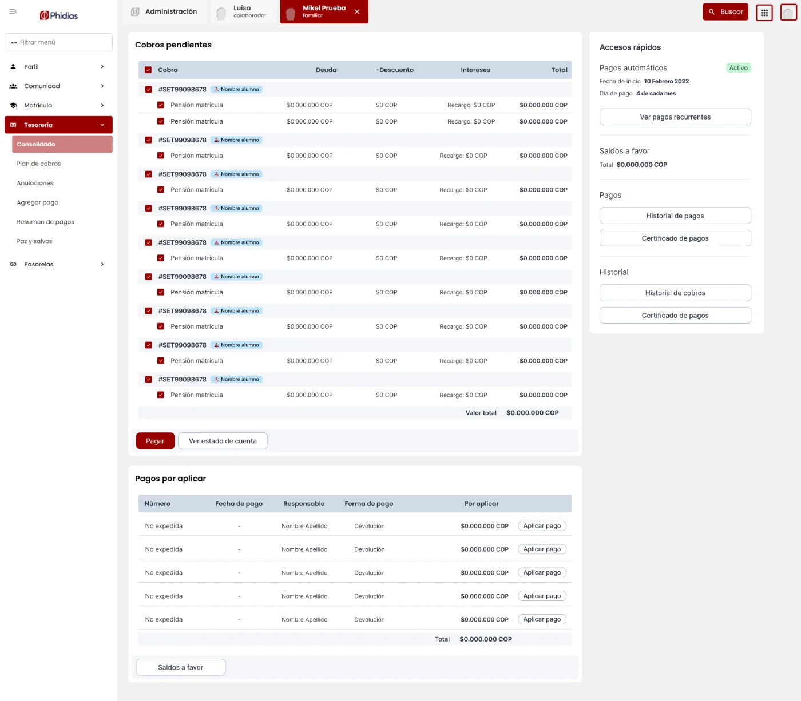801x701 pixels.
Task: Open Plan de cobros
Action: tap(39, 164)
